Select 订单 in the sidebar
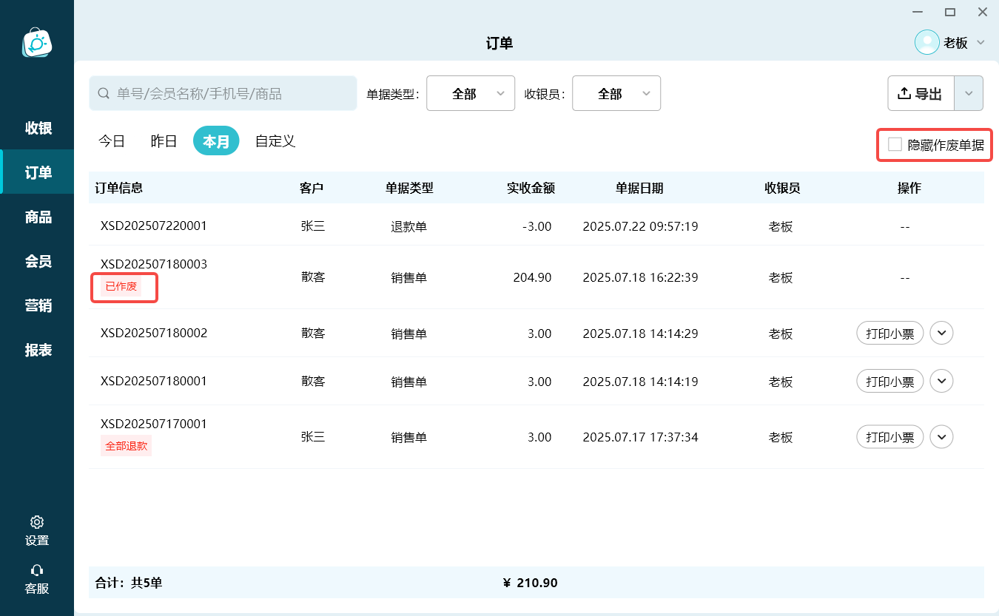 (38, 172)
